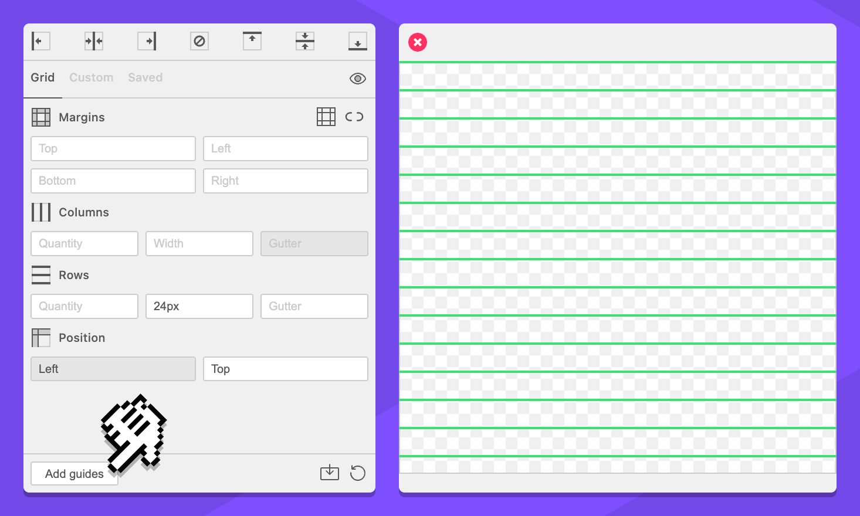Close the preview panel with red X
This screenshot has width=860, height=516.
(418, 42)
